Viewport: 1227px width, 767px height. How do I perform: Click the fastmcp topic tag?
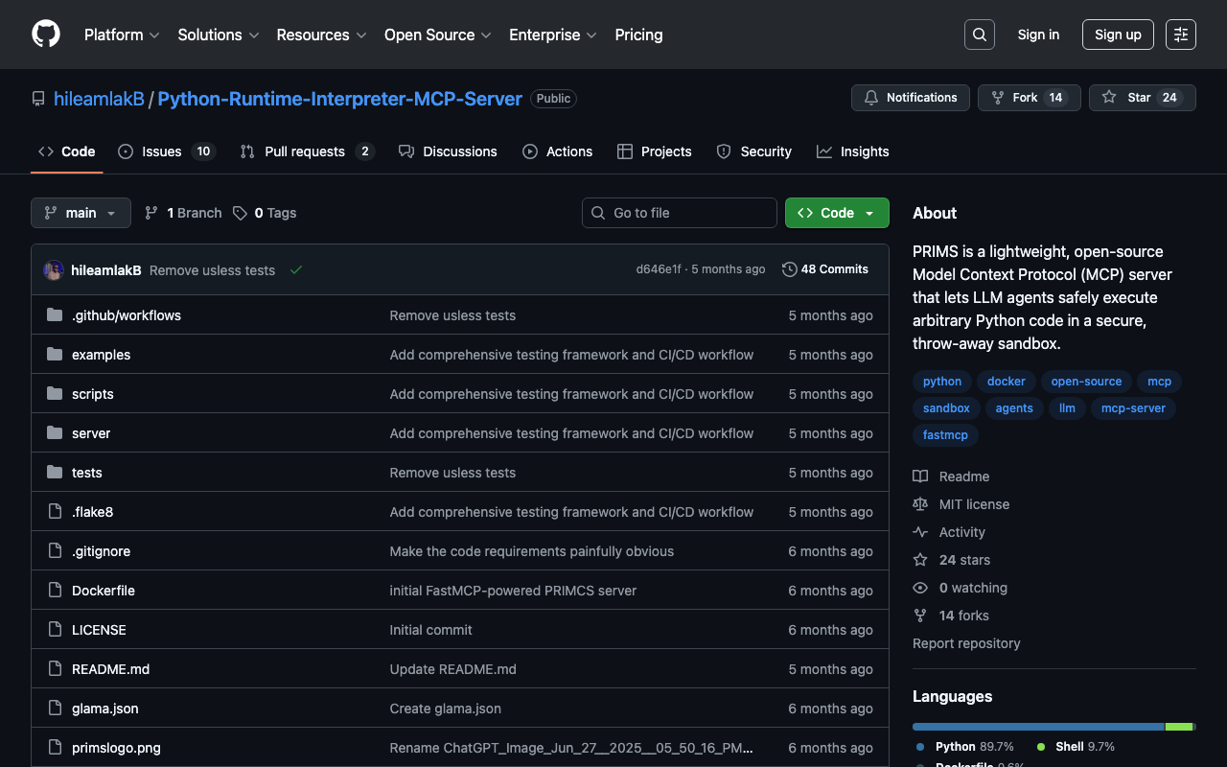[945, 435]
